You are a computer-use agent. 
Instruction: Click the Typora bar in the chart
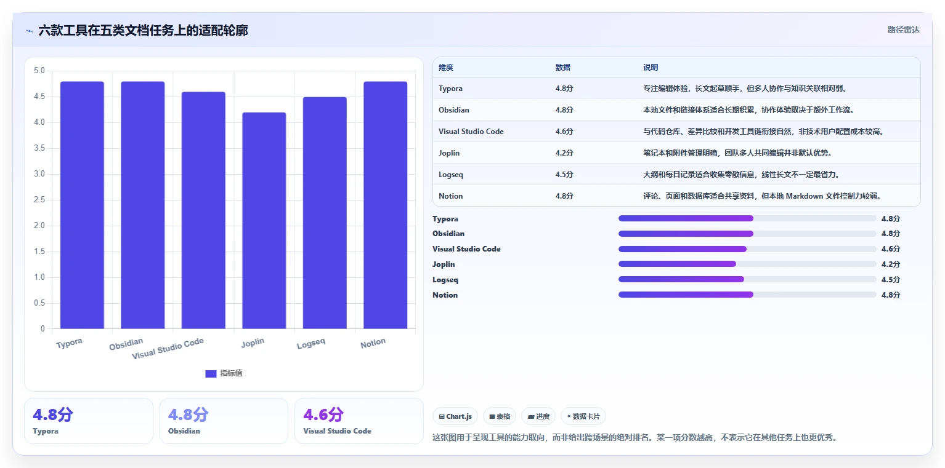point(82,205)
